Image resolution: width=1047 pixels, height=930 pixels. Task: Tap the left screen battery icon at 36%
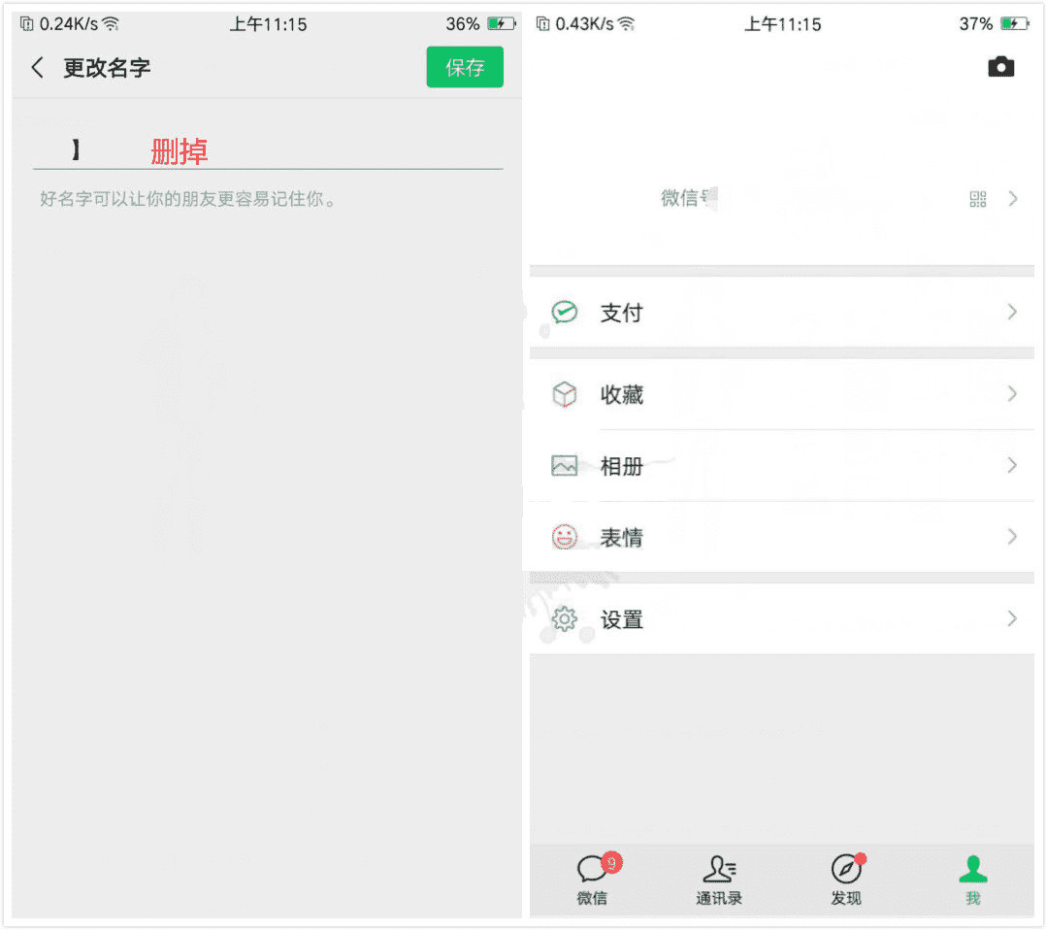(502, 24)
